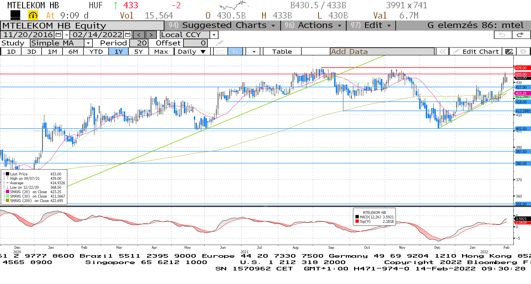Open the chart image export icon

(x=509, y=52)
